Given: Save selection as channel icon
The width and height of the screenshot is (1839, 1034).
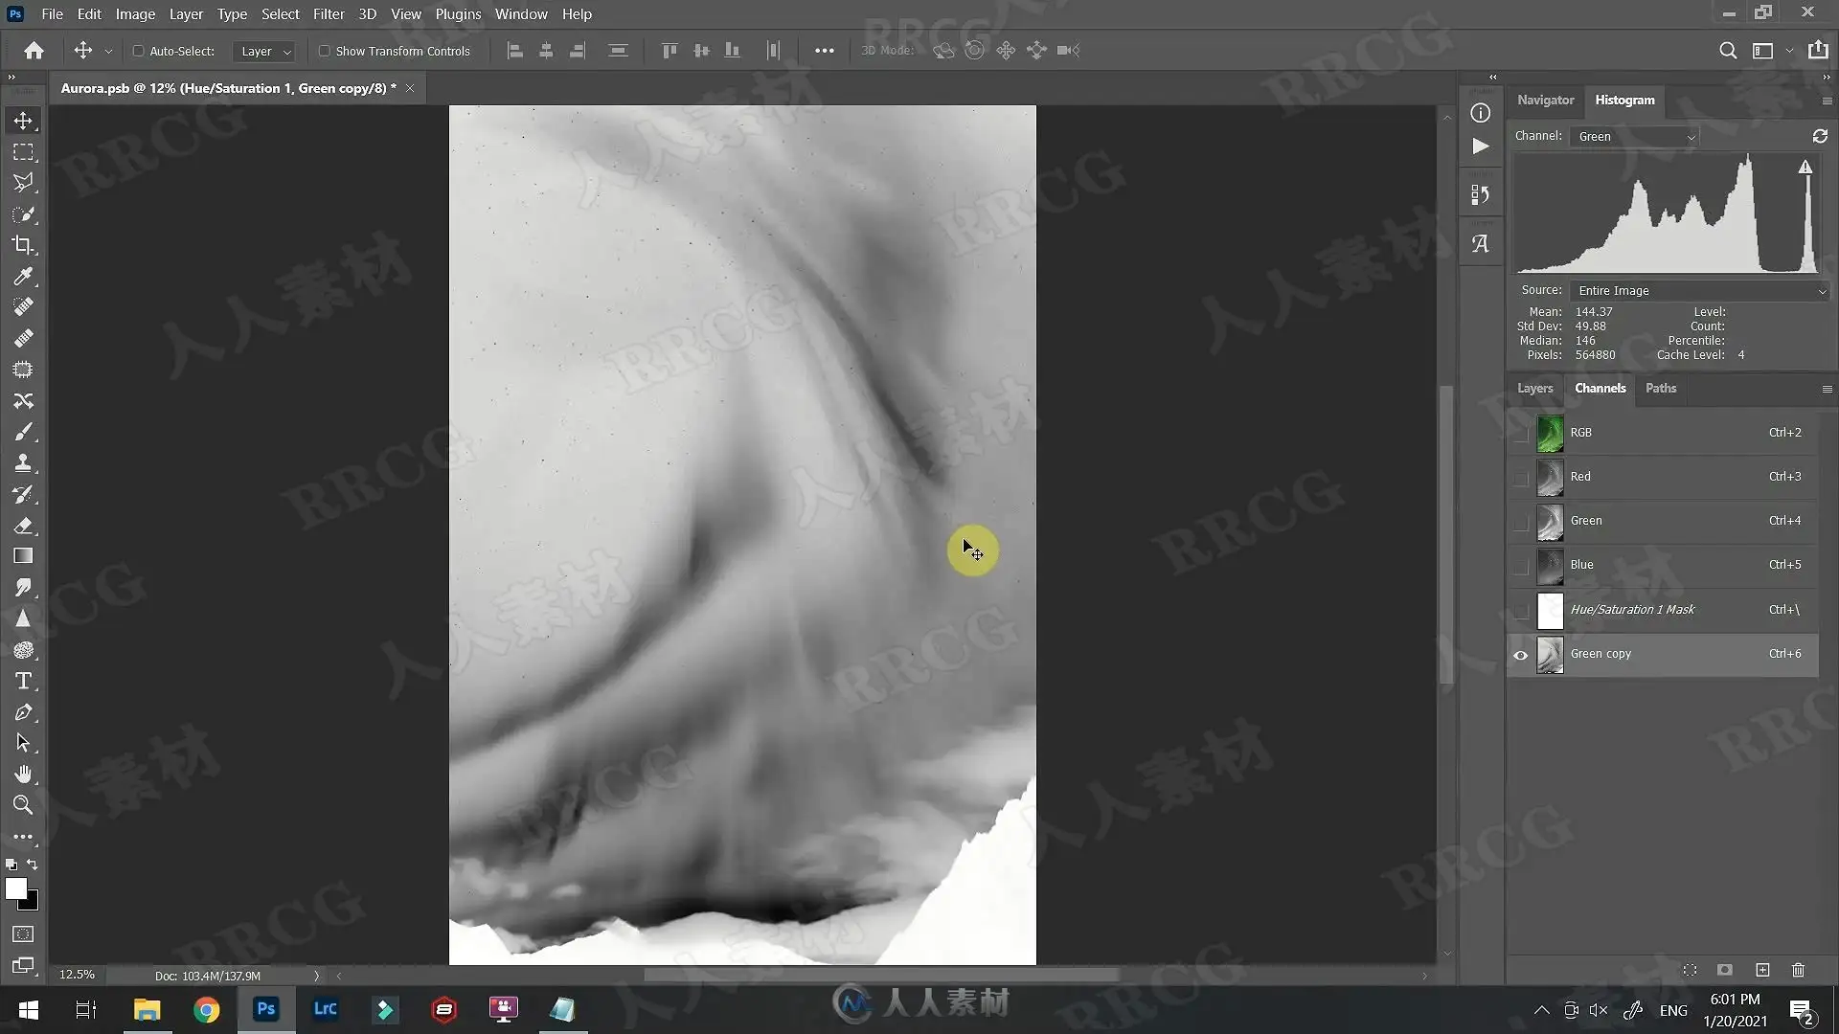Looking at the screenshot, I should pos(1725,970).
